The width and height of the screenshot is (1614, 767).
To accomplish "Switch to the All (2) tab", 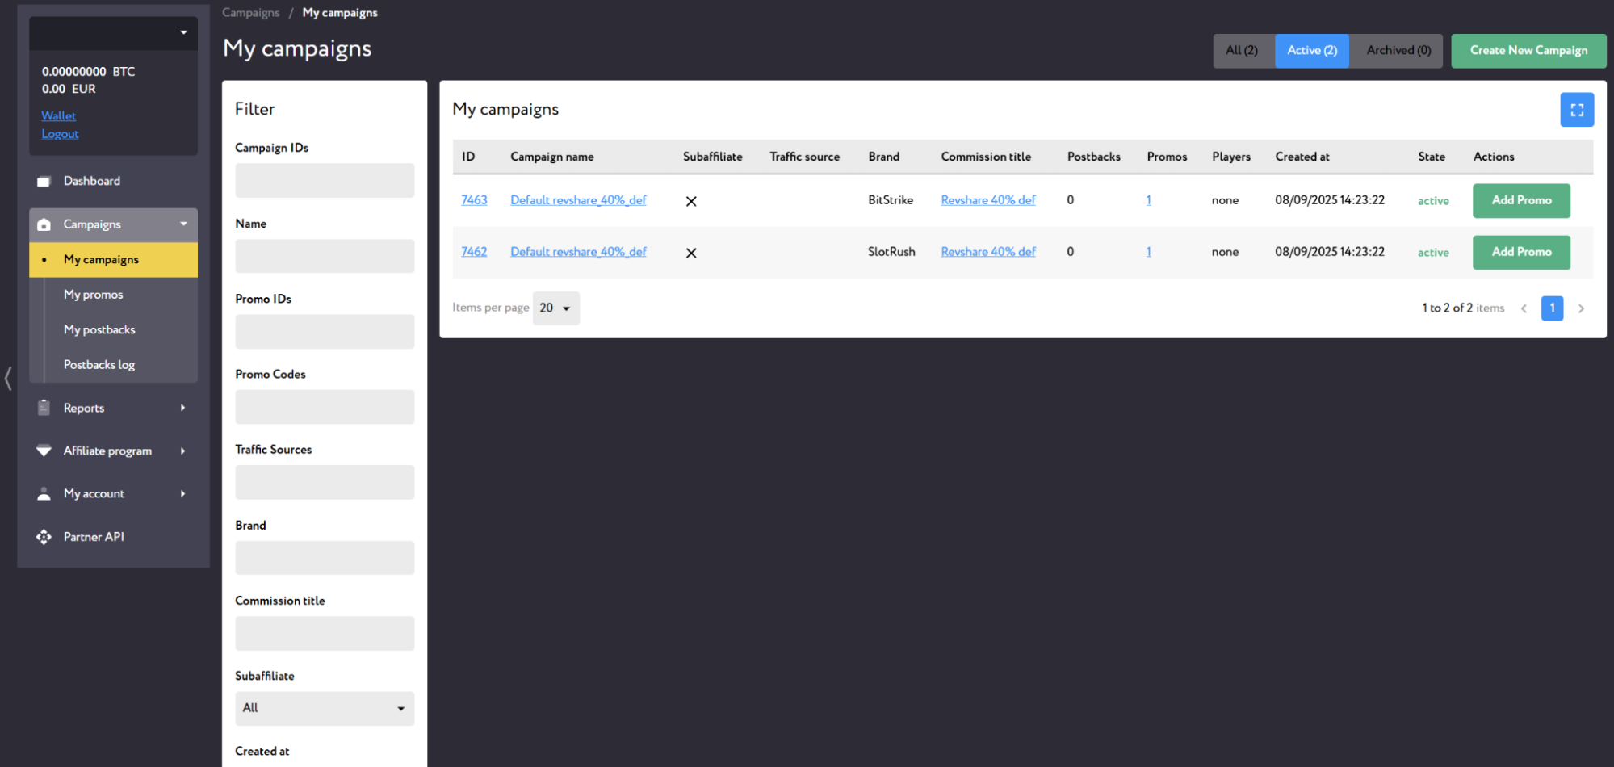I will (1242, 51).
